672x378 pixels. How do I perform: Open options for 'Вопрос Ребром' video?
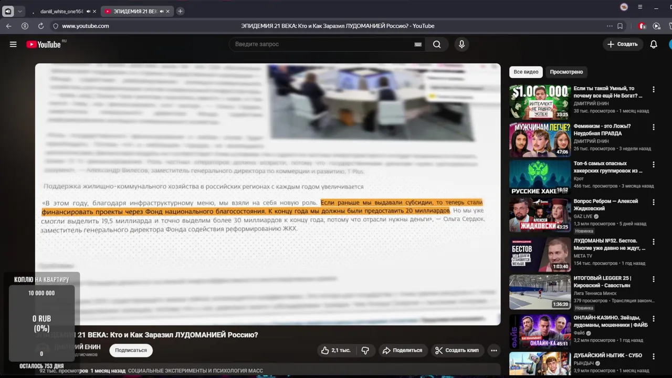(654, 202)
